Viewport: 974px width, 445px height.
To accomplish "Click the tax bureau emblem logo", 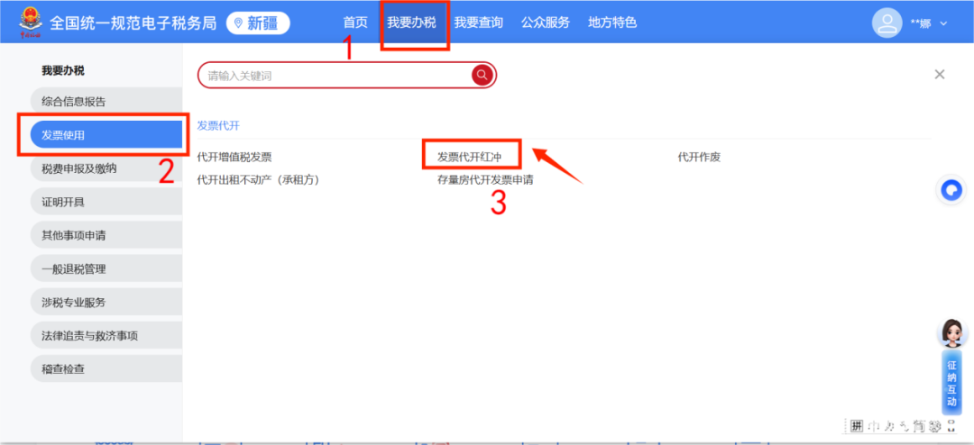I will pos(29,23).
